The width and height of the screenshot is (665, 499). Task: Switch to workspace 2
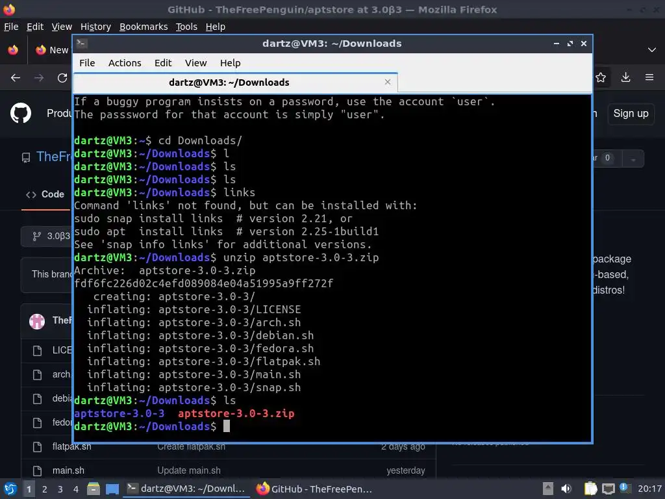(45, 489)
